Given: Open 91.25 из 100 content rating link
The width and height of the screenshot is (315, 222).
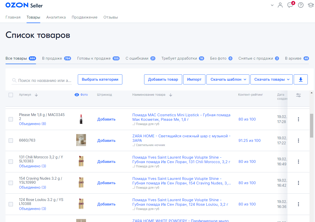Looking at the screenshot, I should pyautogui.click(x=249, y=141).
